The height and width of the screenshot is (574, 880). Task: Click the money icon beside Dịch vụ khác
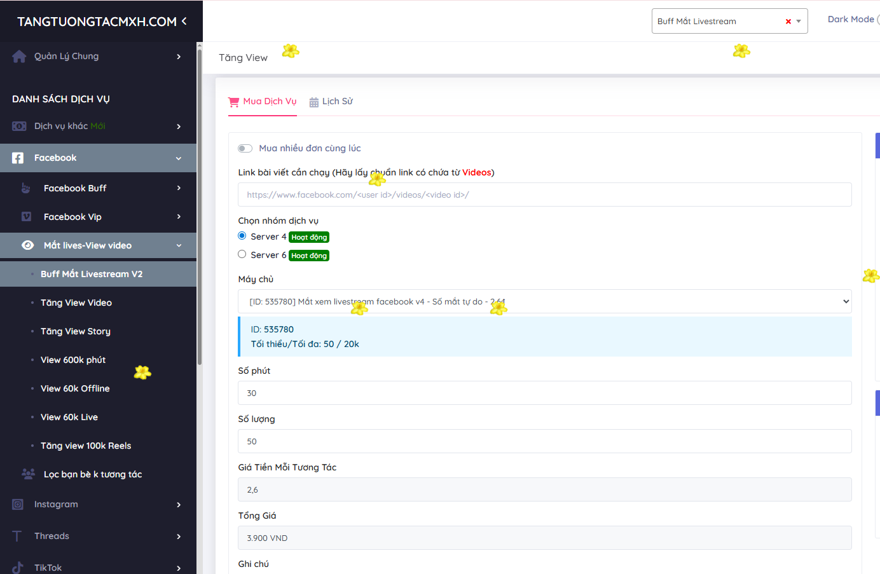click(19, 126)
